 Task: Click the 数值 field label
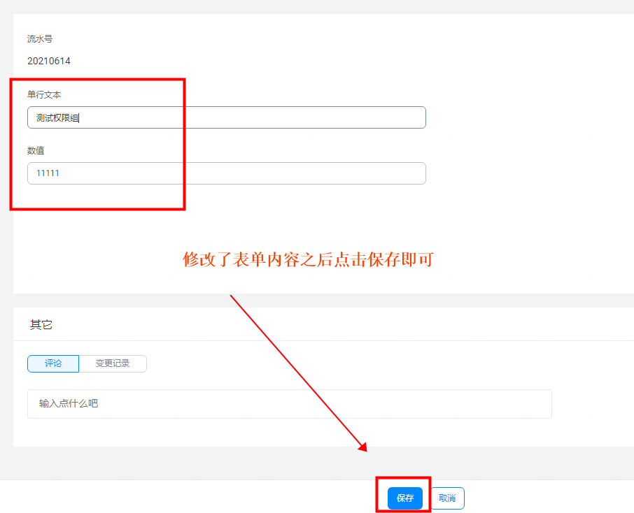point(36,151)
